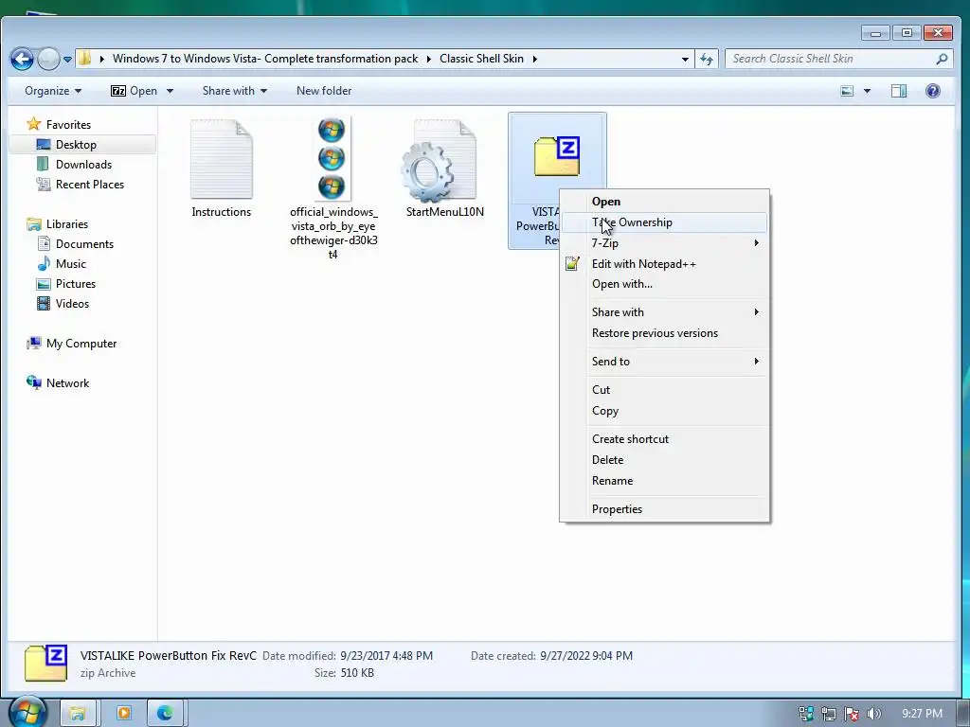Expand arrow after Windows 7 to Windows Vista breadcrumb
The height and width of the screenshot is (727, 970).
428,59
